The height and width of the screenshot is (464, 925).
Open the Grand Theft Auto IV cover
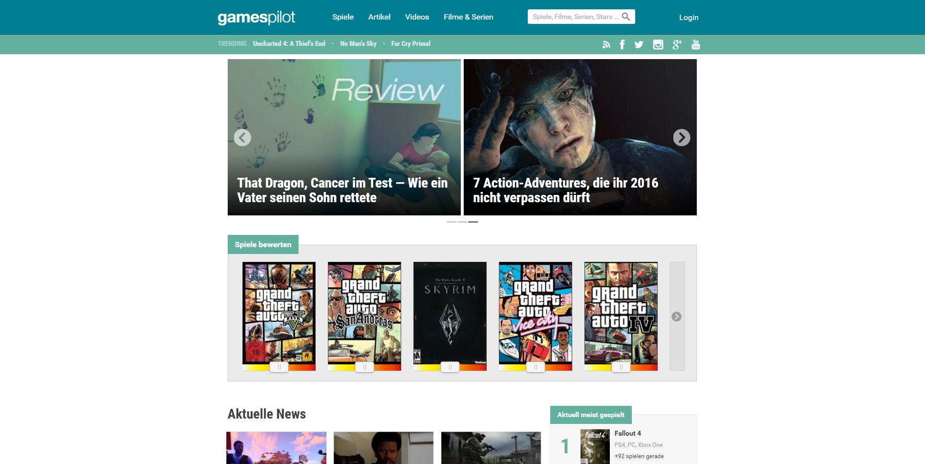point(621,313)
